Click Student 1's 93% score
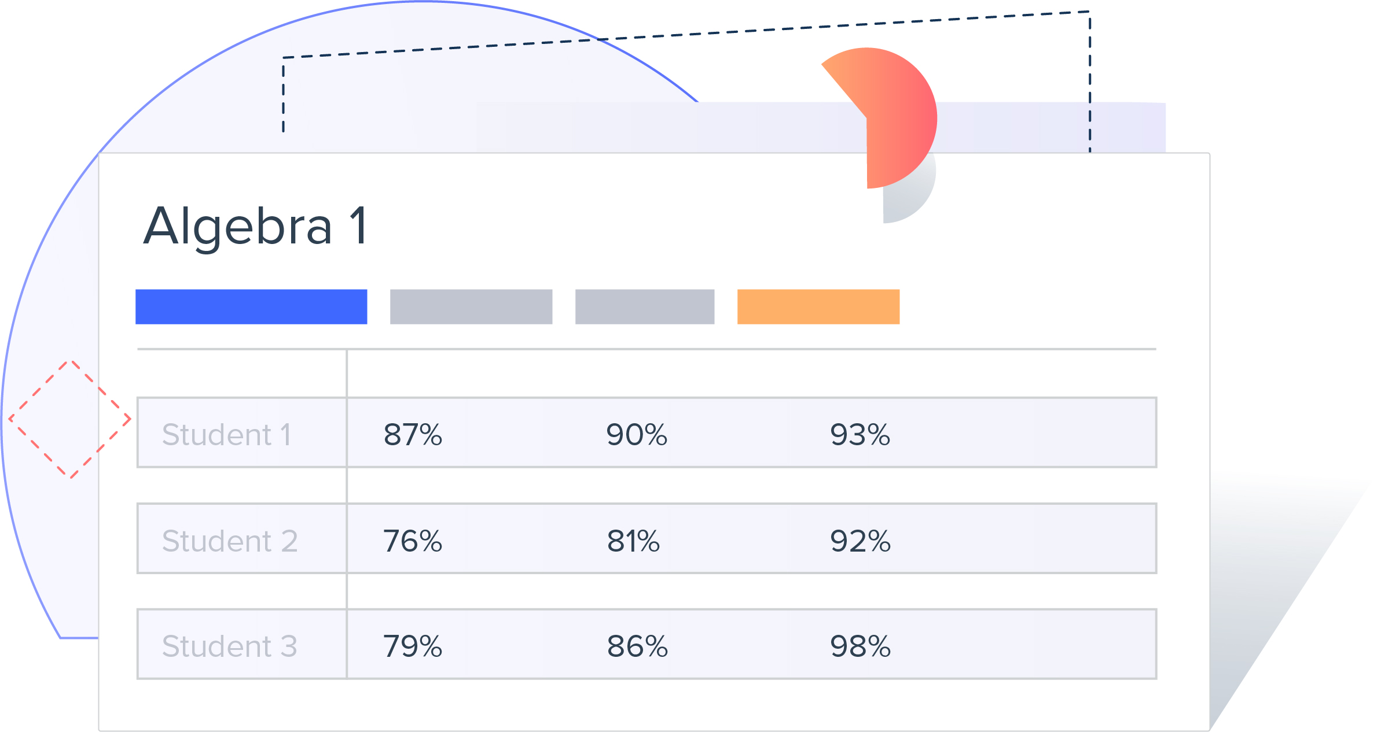The width and height of the screenshot is (1381, 732). pos(860,435)
